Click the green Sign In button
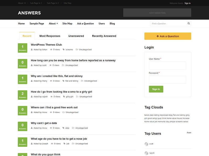 click(x=156, y=89)
